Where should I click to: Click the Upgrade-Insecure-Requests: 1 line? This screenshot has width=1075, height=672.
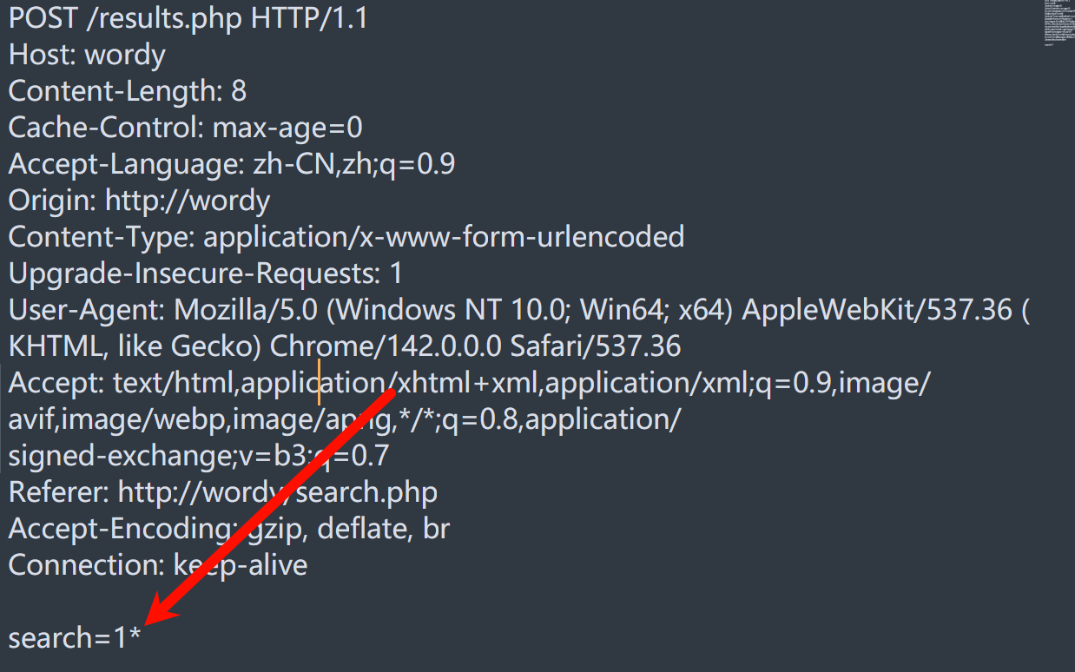pos(205,273)
